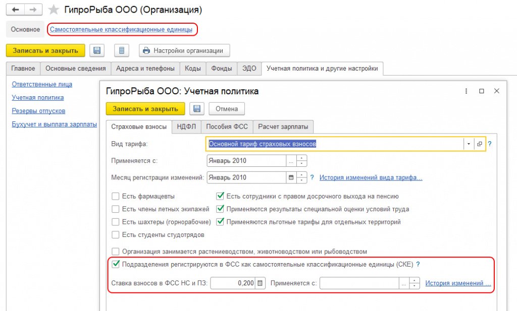The width and height of the screenshot is (517, 311).
Task: Click save diskette icon in Учетная политика dialog
Action: (x=197, y=109)
